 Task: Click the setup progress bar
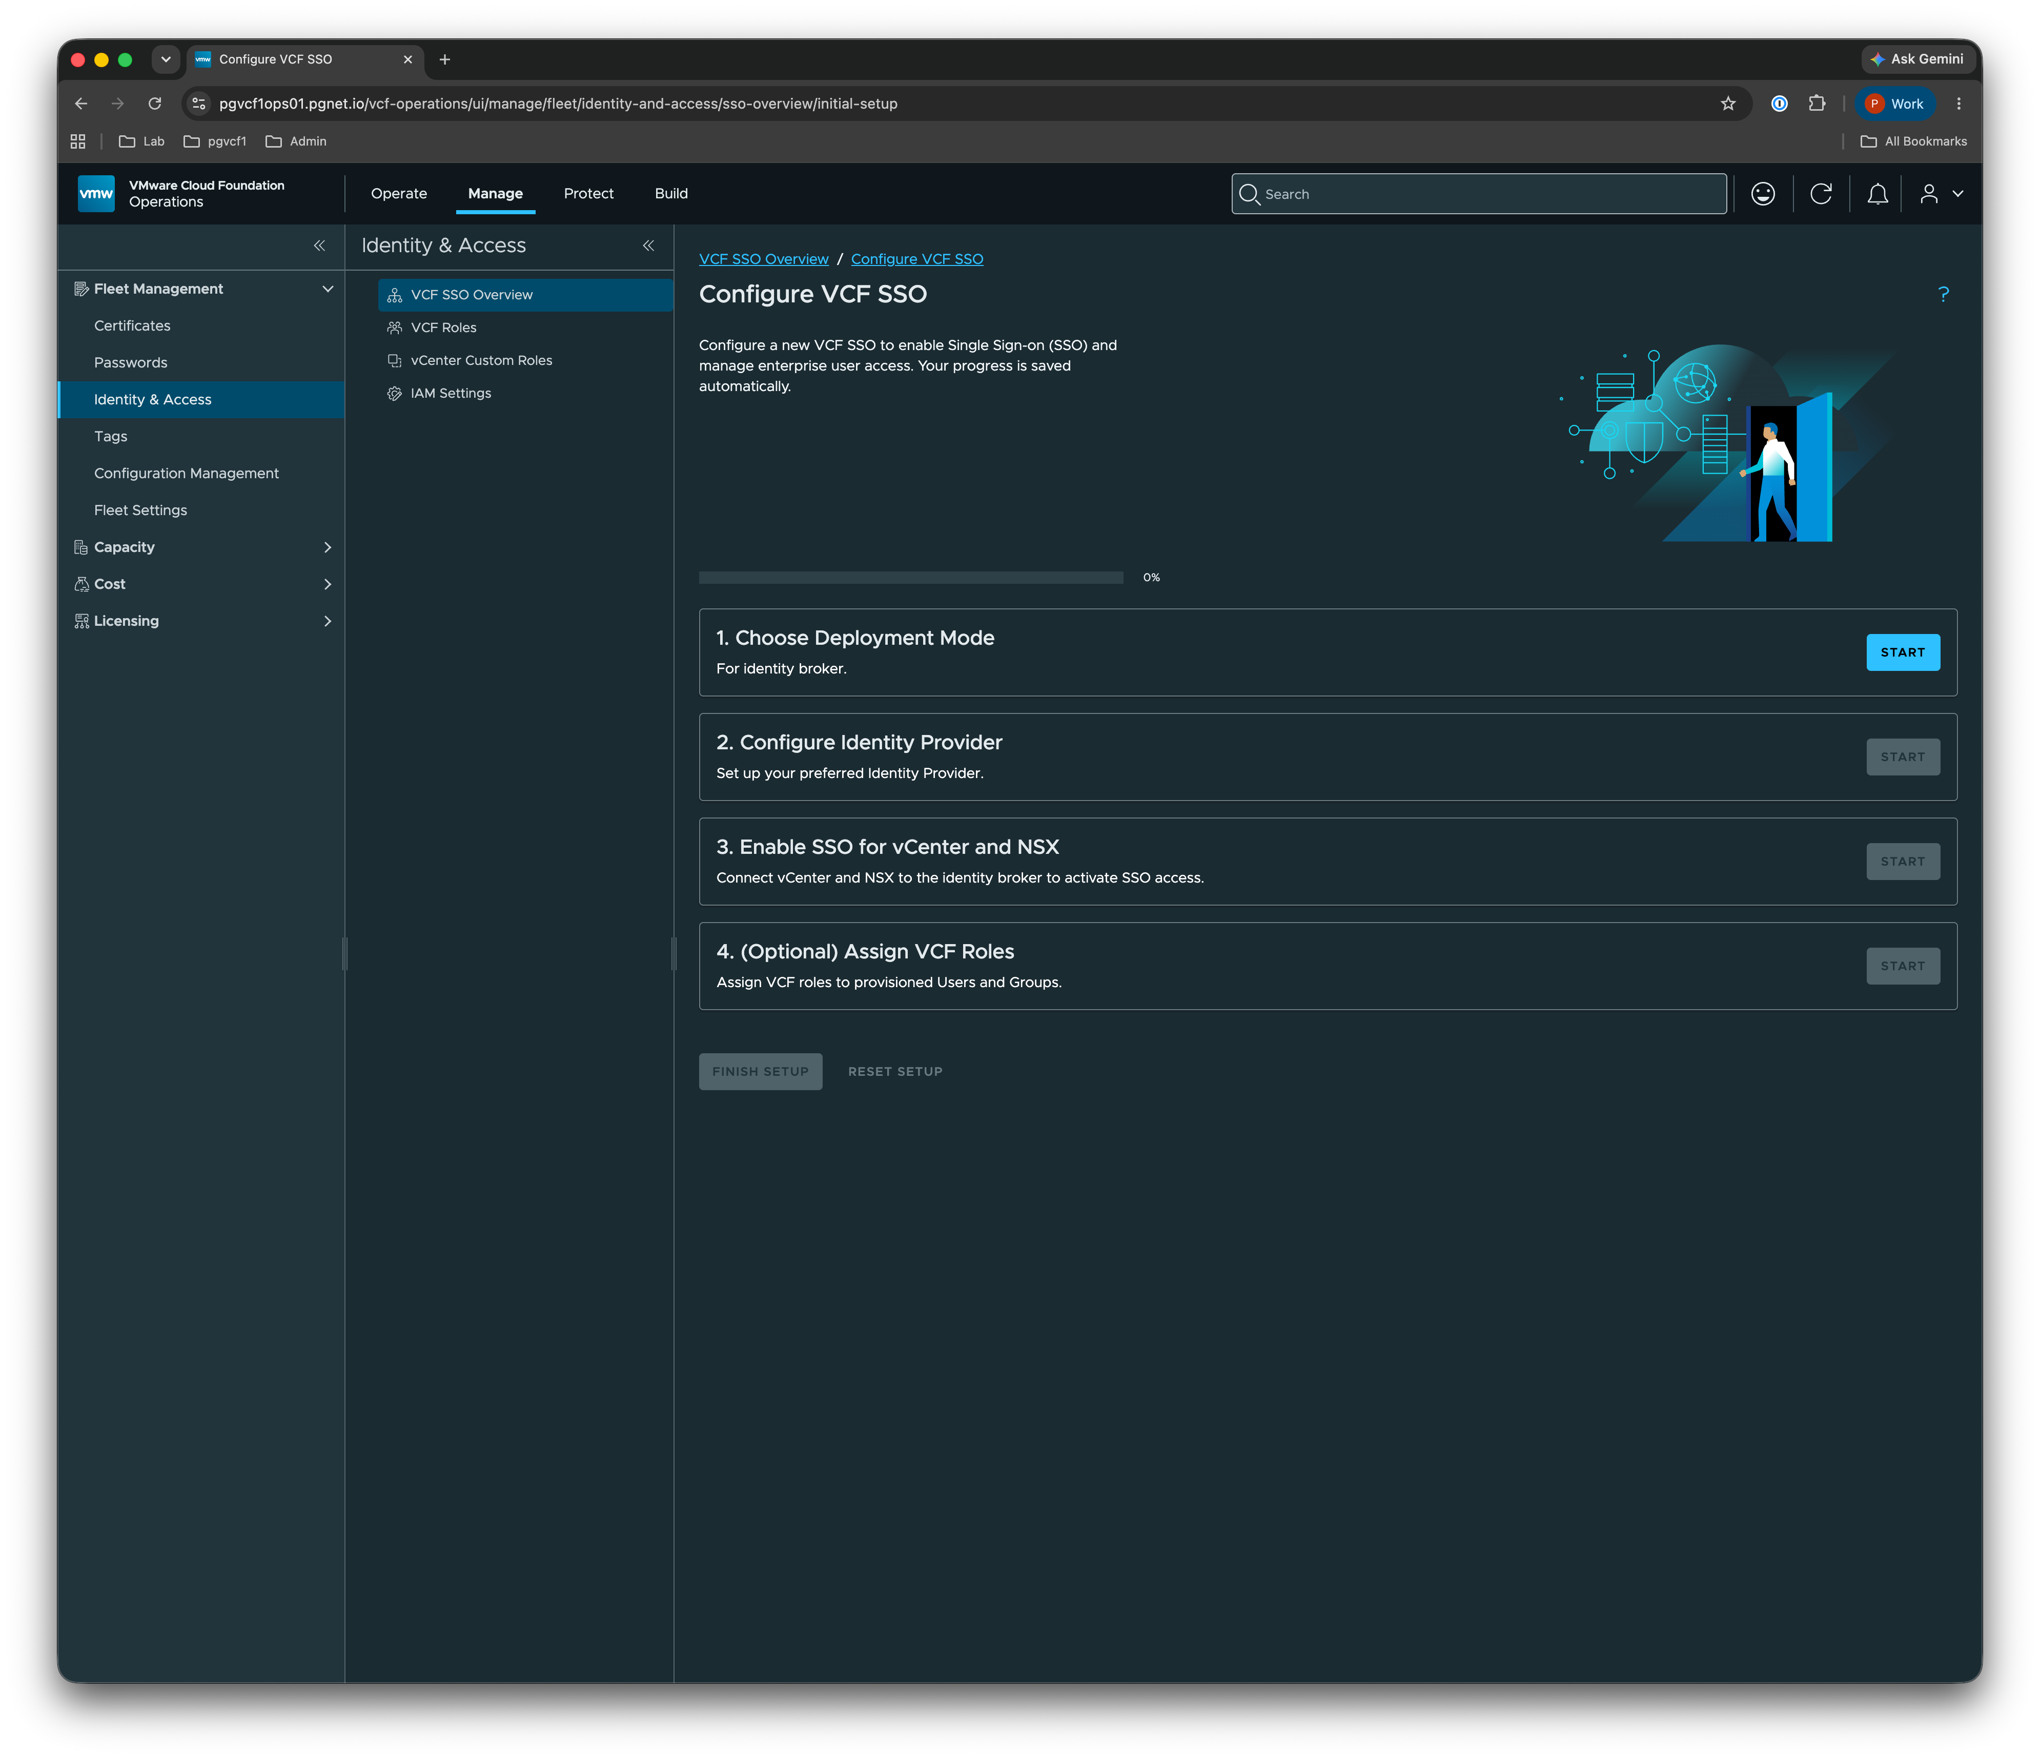tap(911, 578)
